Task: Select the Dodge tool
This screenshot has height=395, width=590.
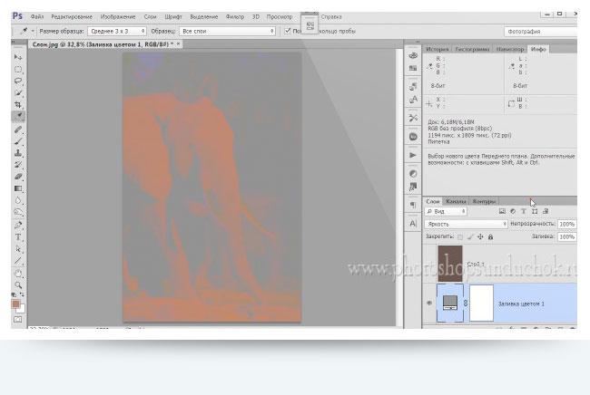Action: tap(18, 212)
